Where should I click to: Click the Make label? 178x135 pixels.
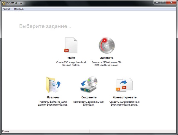pos(71,58)
